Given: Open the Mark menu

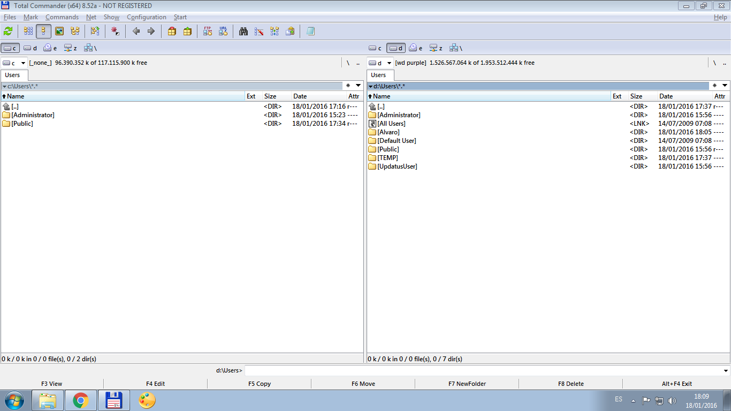Looking at the screenshot, I should pos(31,17).
